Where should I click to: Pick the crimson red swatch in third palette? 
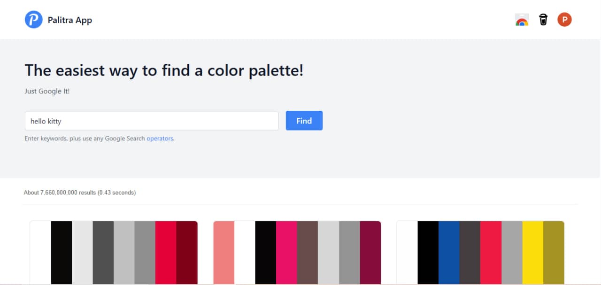point(491,253)
